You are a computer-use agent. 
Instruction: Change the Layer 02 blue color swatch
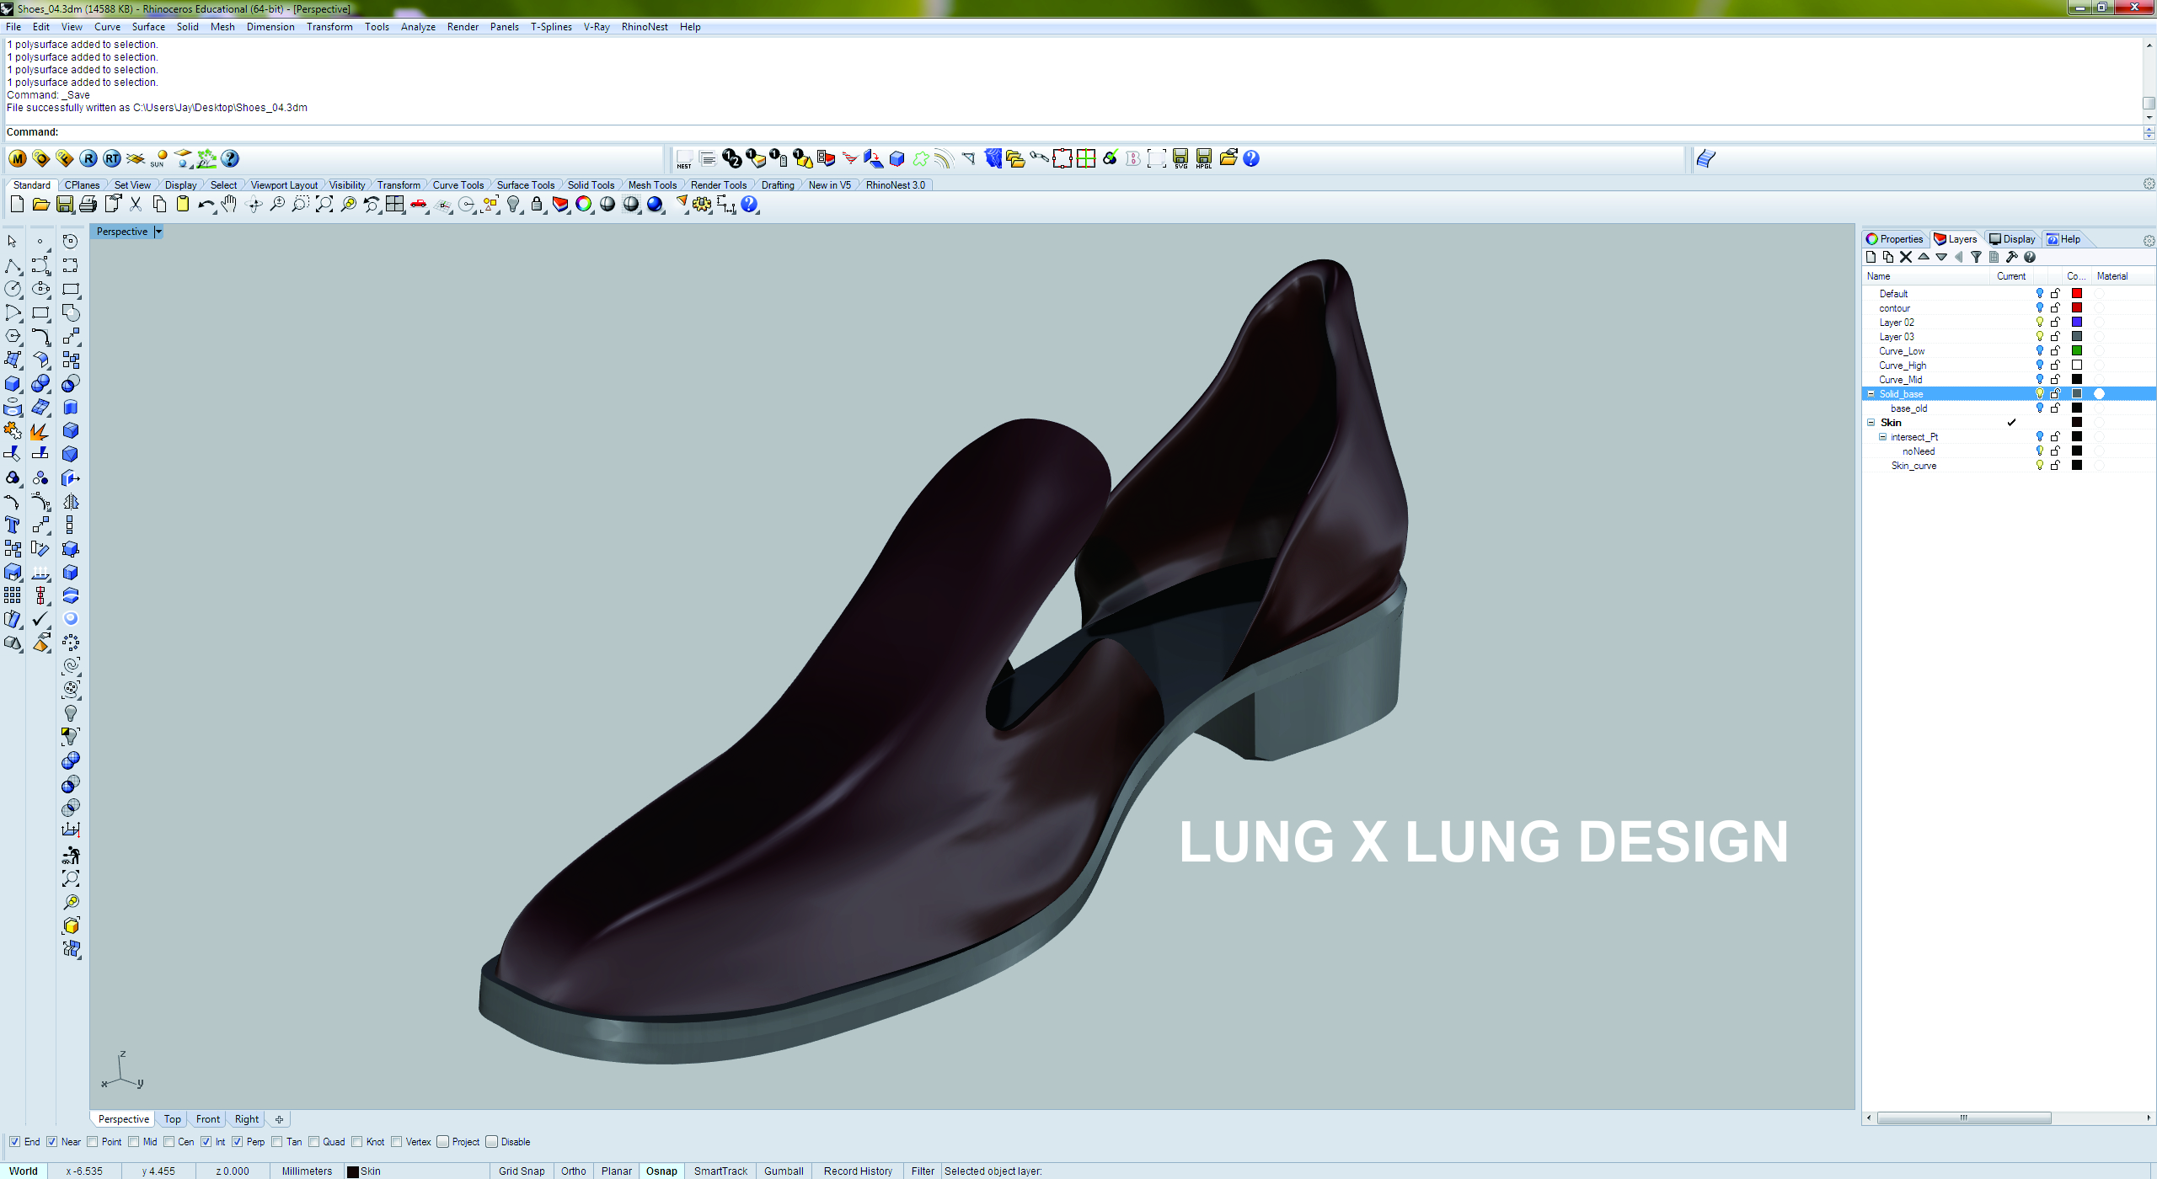(x=2077, y=323)
